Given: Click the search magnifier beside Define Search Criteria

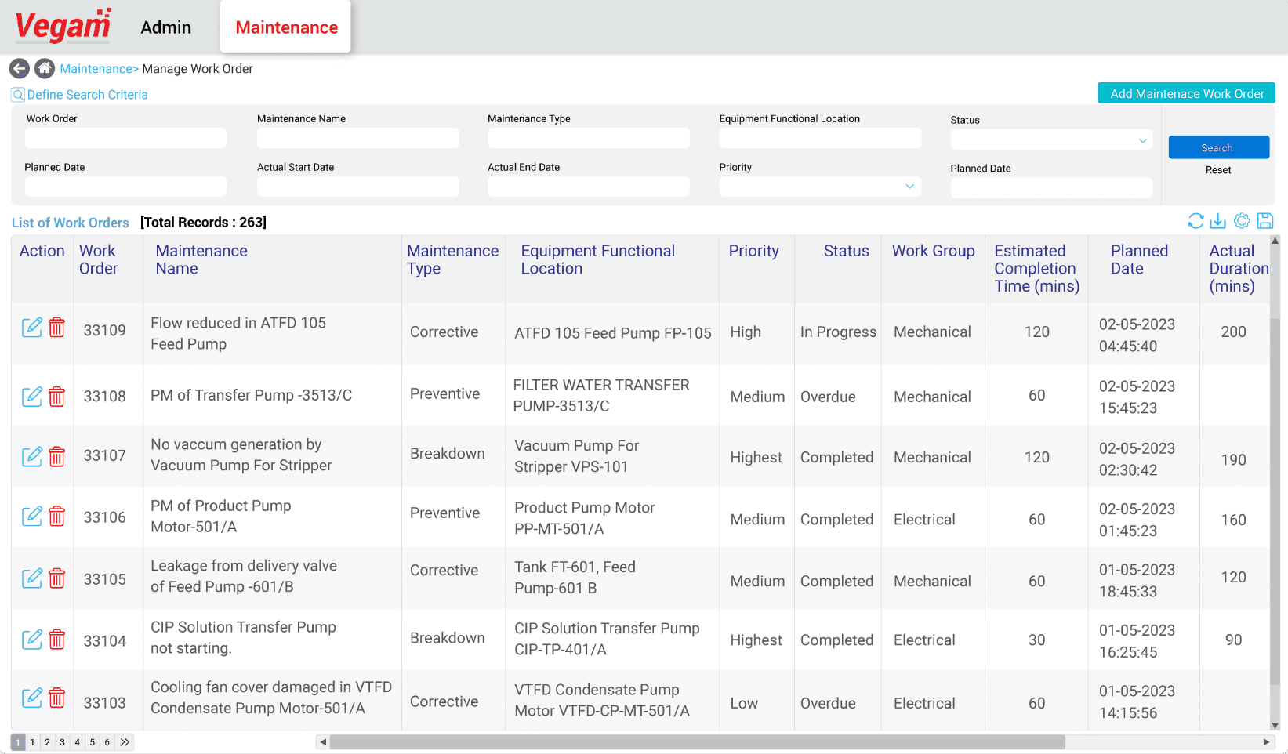Looking at the screenshot, I should [17, 94].
